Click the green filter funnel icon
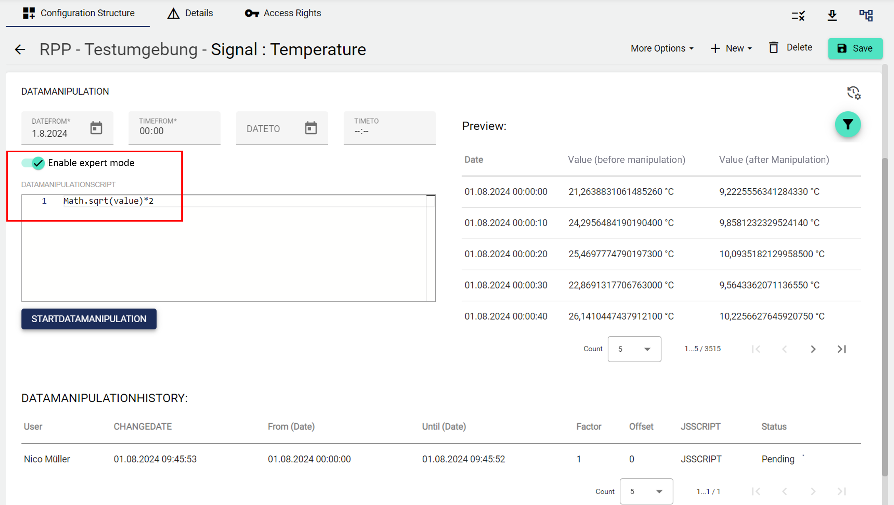This screenshot has width=894, height=505. [x=848, y=124]
